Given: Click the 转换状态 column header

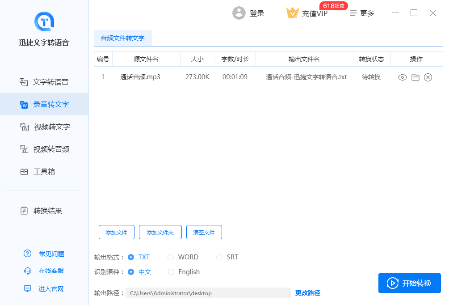Looking at the screenshot, I should pos(371,59).
